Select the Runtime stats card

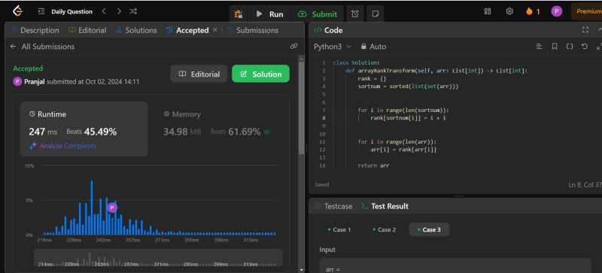pos(84,129)
